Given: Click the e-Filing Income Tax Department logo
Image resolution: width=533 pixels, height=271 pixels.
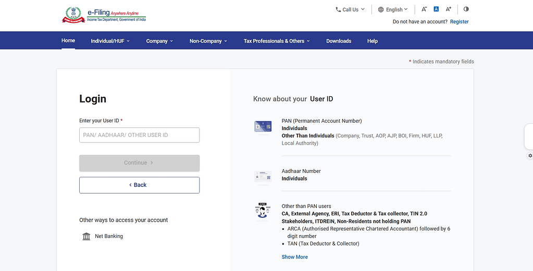Looking at the screenshot, I should 104,15.
